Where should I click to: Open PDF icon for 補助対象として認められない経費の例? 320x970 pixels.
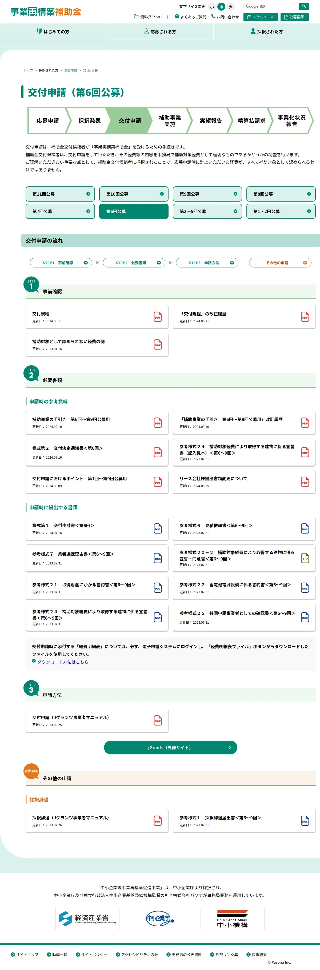[x=158, y=345]
